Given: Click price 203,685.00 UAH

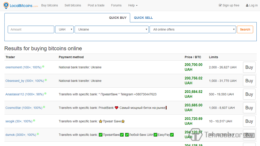Looking at the screenshot, I should pyautogui.click(x=193, y=108).
